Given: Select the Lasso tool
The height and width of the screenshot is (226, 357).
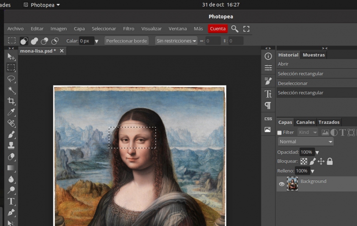Looking at the screenshot, I should click(x=11, y=79).
